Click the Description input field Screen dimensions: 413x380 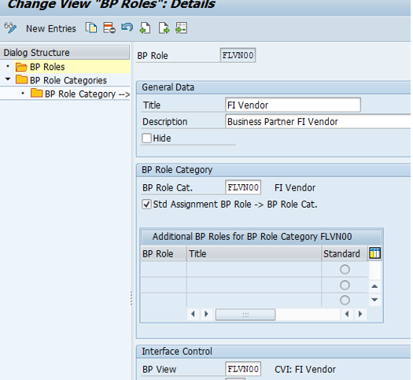(x=318, y=121)
